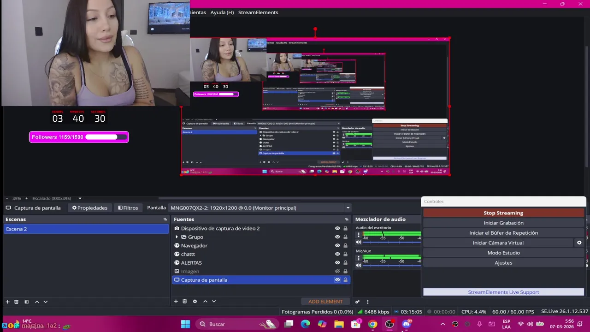Viewport: 590px width, 332px height.
Task: Show hidden system tray icons chevron
Action: coord(442,324)
